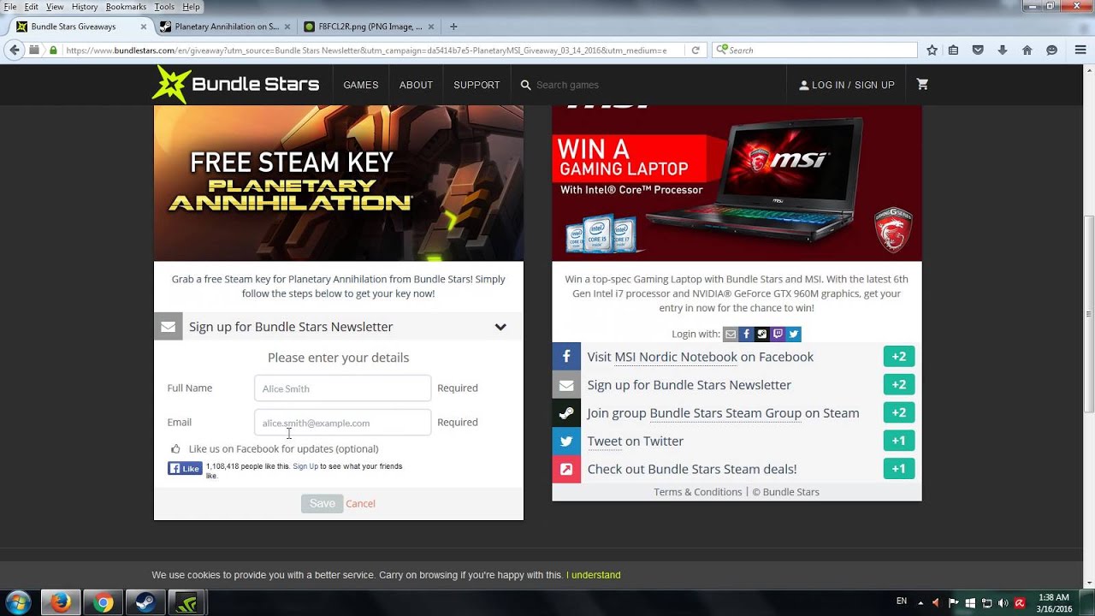Viewport: 1095px width, 616px height.
Task: Login with Steam icon
Action: [762, 335]
